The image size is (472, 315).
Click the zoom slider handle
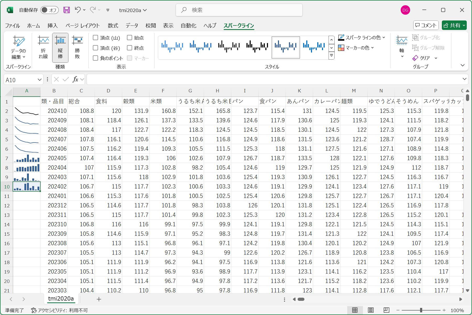coord(421,310)
